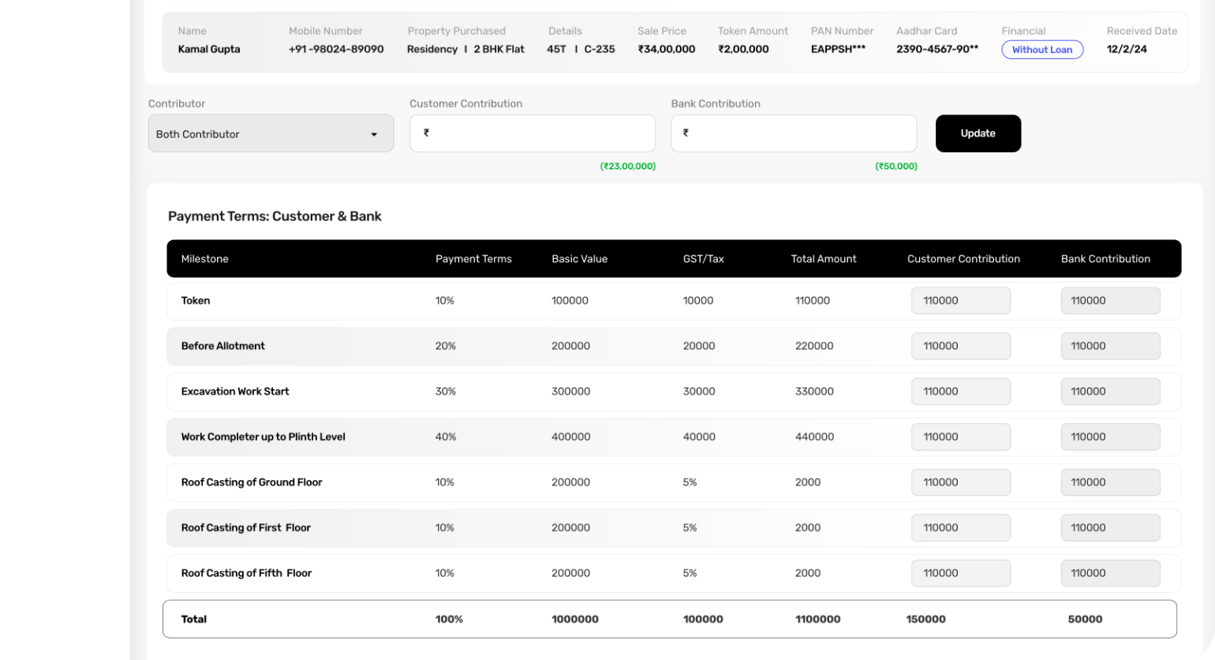Select the Total Amount column header
Image resolution: width=1215 pixels, height=660 pixels.
[824, 259]
